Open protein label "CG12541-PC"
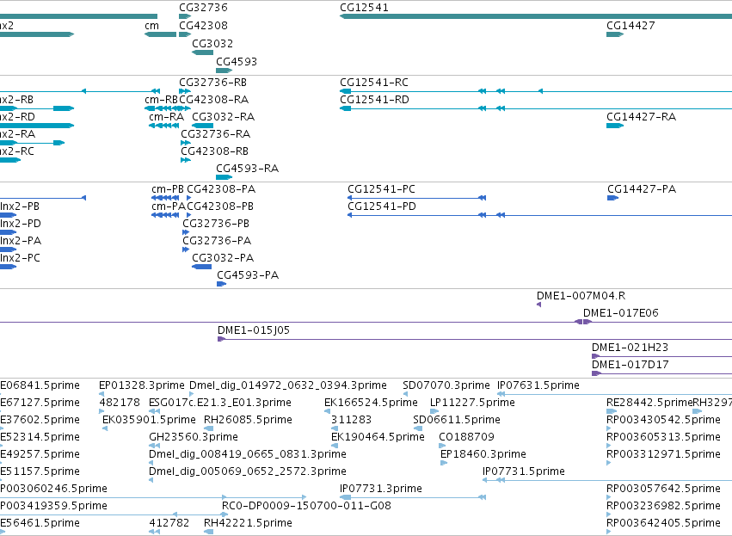 381,189
